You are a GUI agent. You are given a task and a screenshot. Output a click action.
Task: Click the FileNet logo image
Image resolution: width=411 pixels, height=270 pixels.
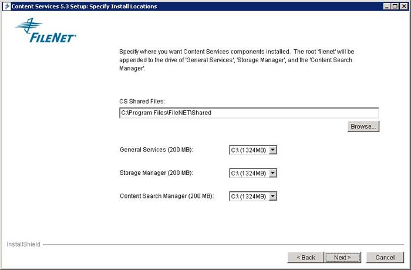[46, 30]
